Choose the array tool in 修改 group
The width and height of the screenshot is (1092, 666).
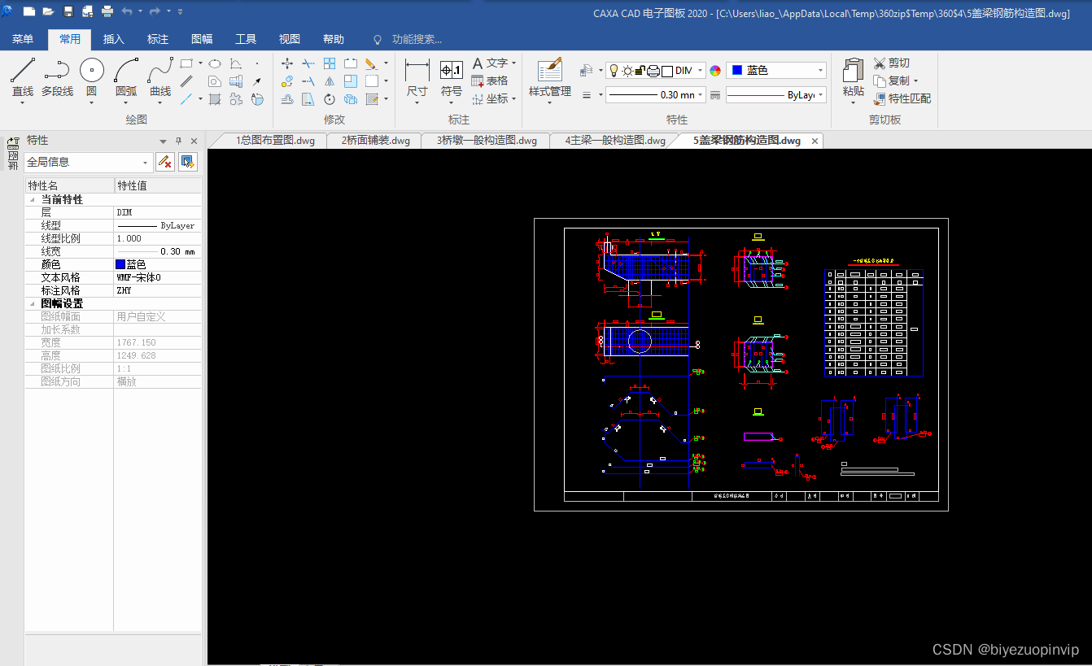(330, 63)
